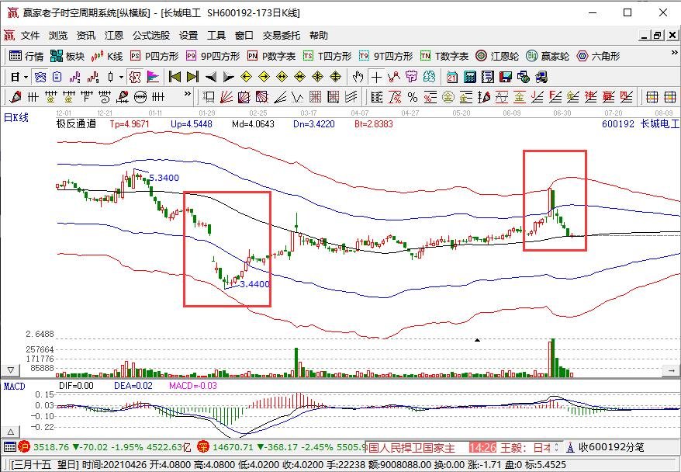Jump to last bar with skip-forward icon

[192, 78]
